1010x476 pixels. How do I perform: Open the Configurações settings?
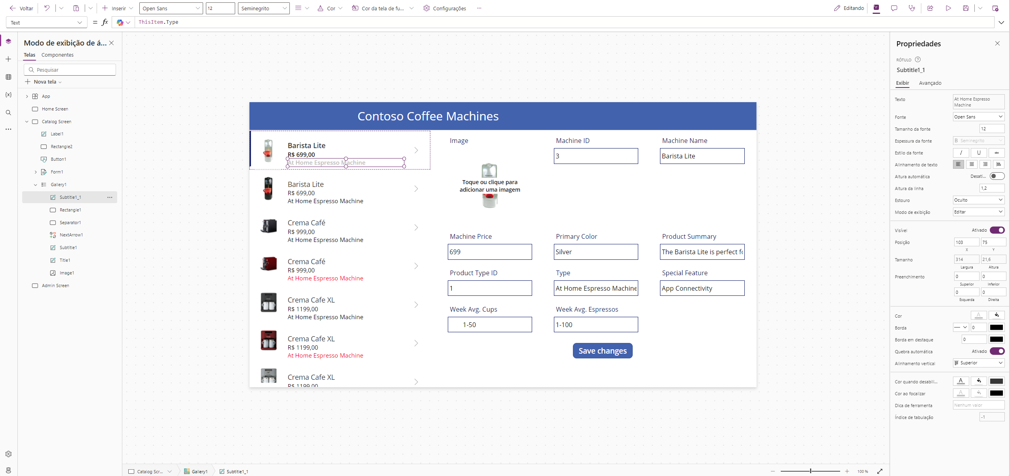[x=445, y=8]
